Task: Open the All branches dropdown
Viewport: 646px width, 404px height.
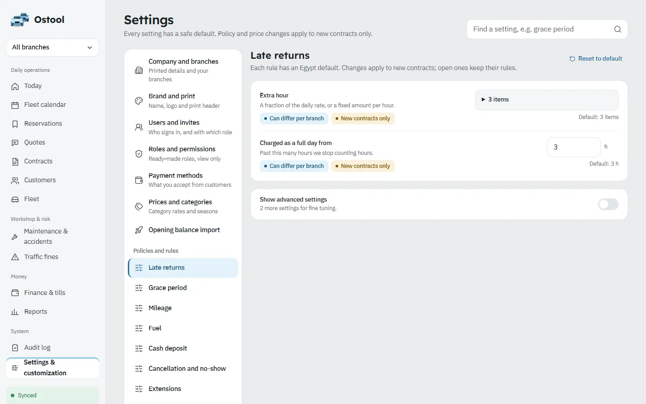Action: tap(53, 48)
